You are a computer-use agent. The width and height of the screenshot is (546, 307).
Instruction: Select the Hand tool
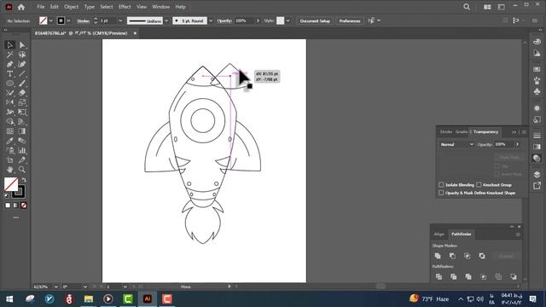point(9,170)
